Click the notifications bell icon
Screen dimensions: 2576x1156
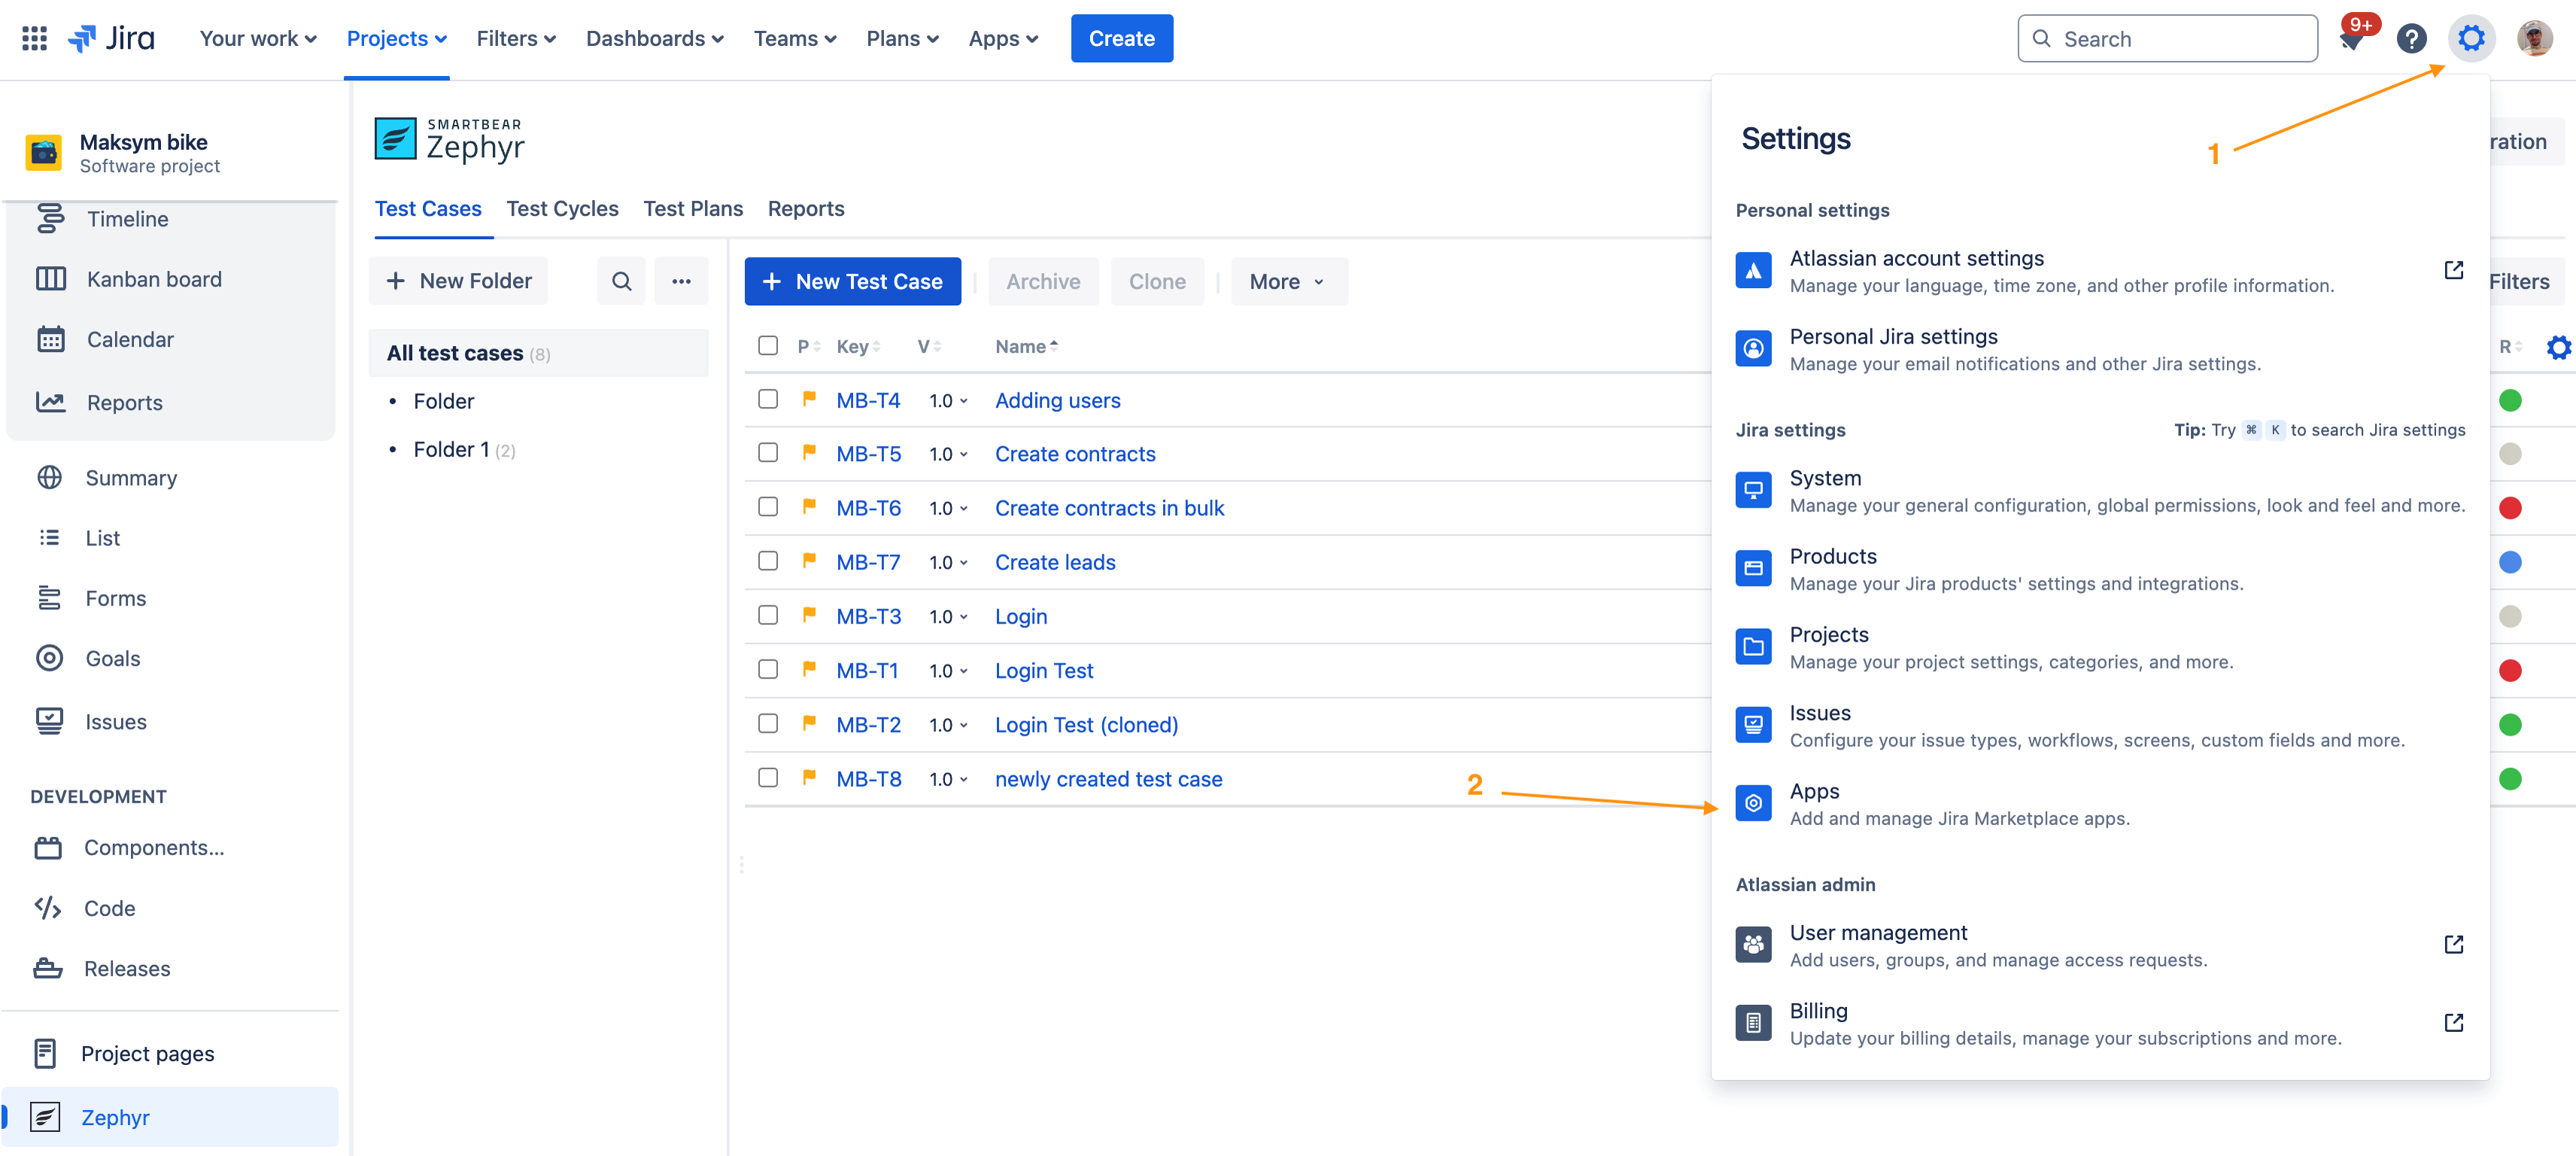point(2352,40)
